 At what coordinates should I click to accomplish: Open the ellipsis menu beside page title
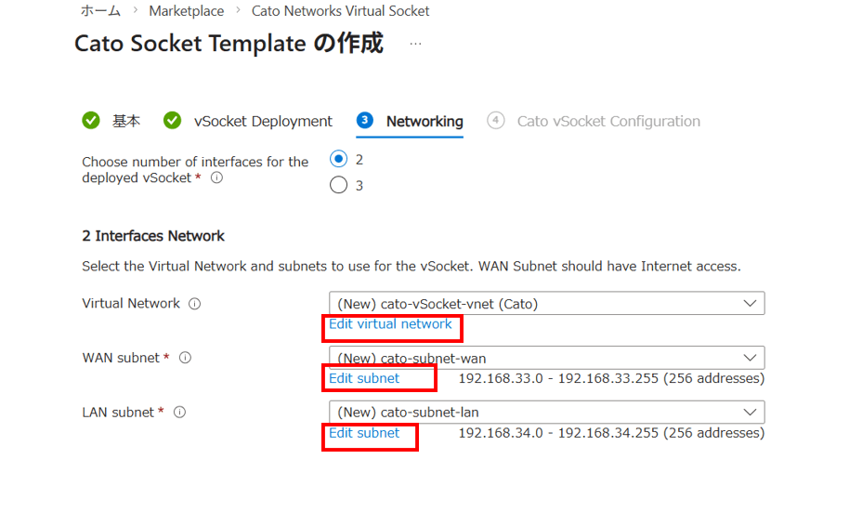coord(415,44)
